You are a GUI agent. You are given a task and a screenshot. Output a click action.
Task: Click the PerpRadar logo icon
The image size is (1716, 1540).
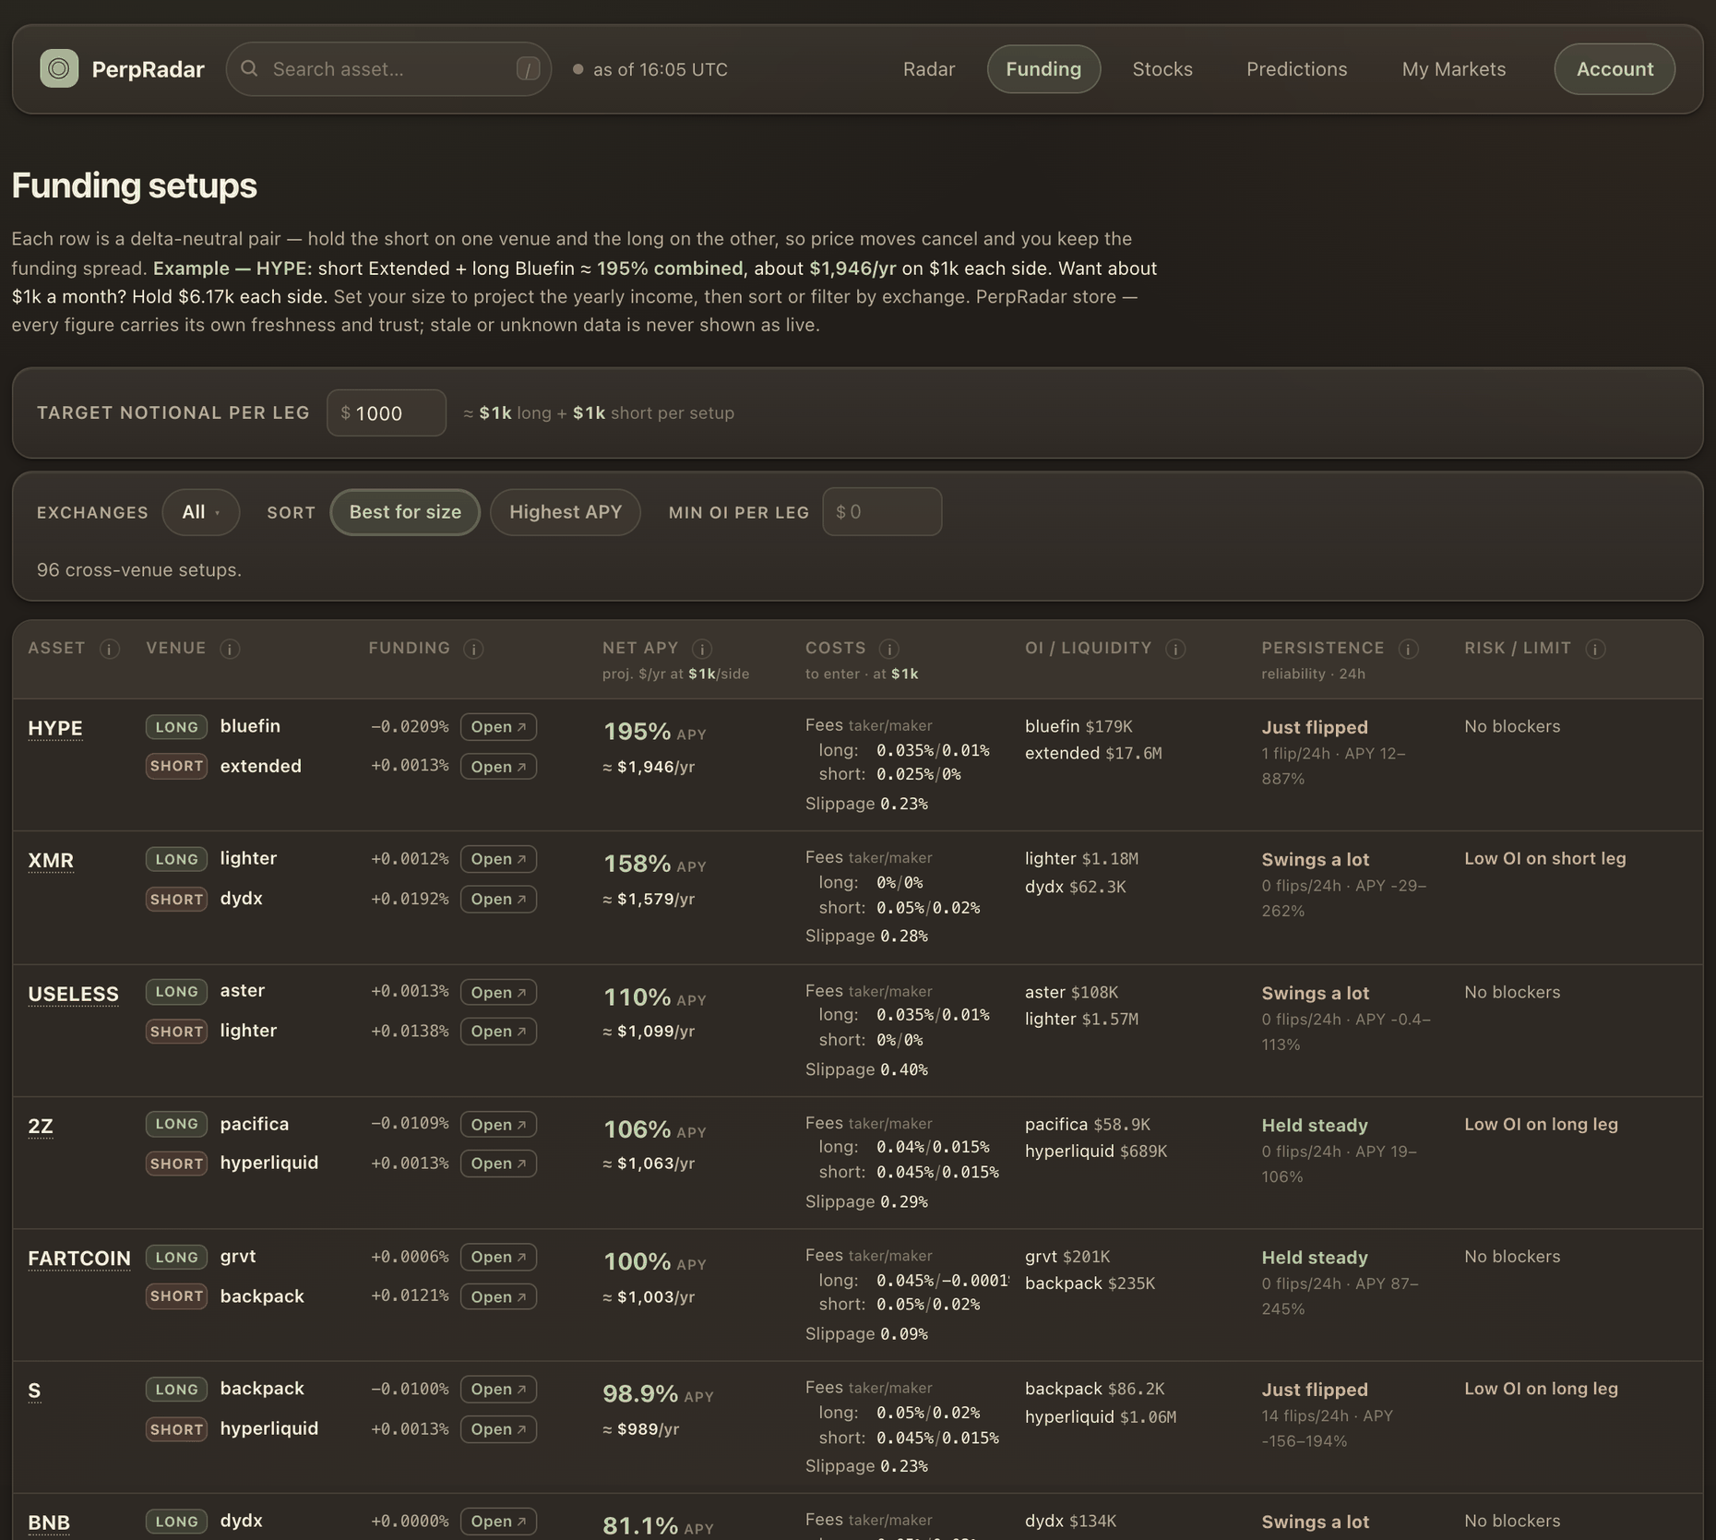pos(59,69)
